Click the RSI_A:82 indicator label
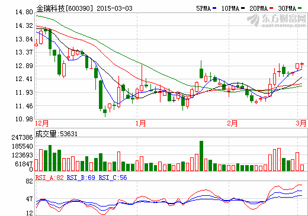 (x=50, y=178)
